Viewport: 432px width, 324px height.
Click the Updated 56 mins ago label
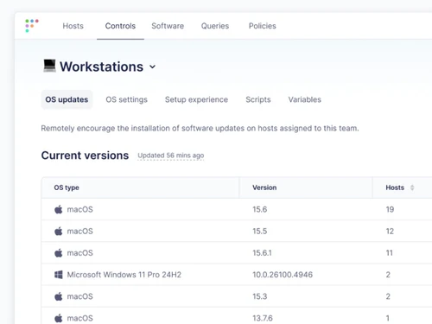[171, 156]
